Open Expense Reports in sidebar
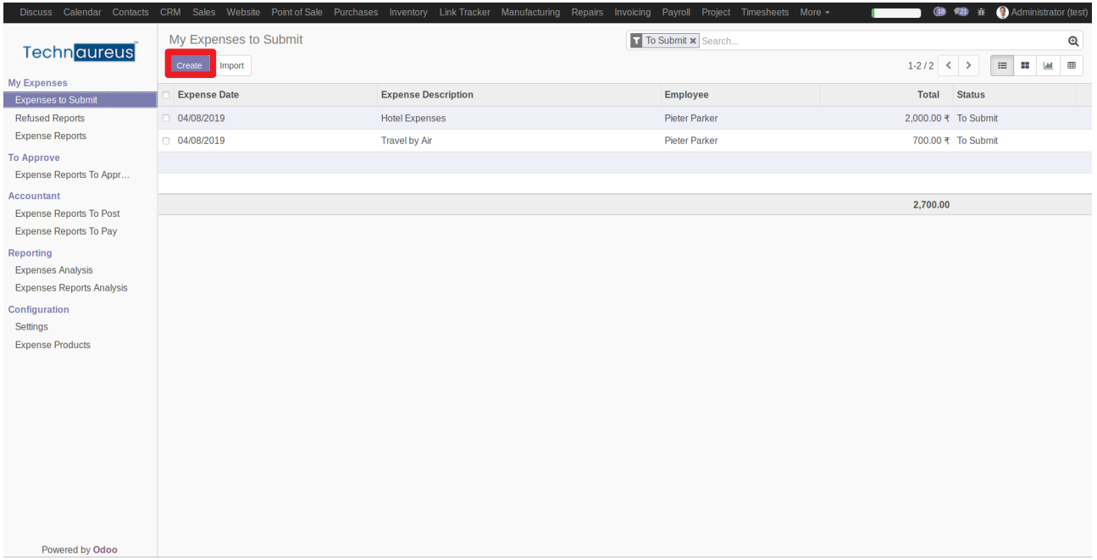The height and width of the screenshot is (560, 1097). tap(51, 136)
